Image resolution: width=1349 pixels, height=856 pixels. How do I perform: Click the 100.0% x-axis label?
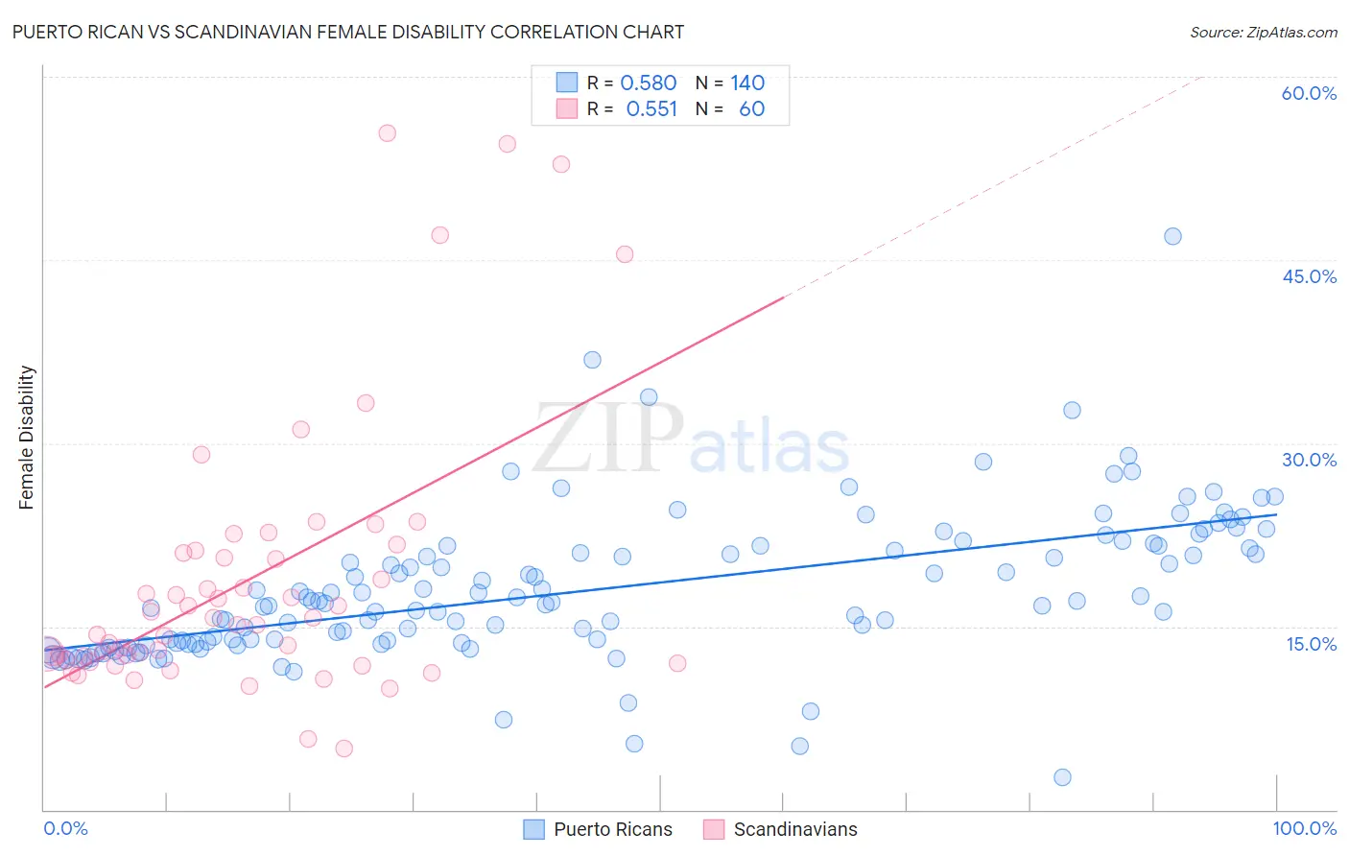click(x=1305, y=828)
